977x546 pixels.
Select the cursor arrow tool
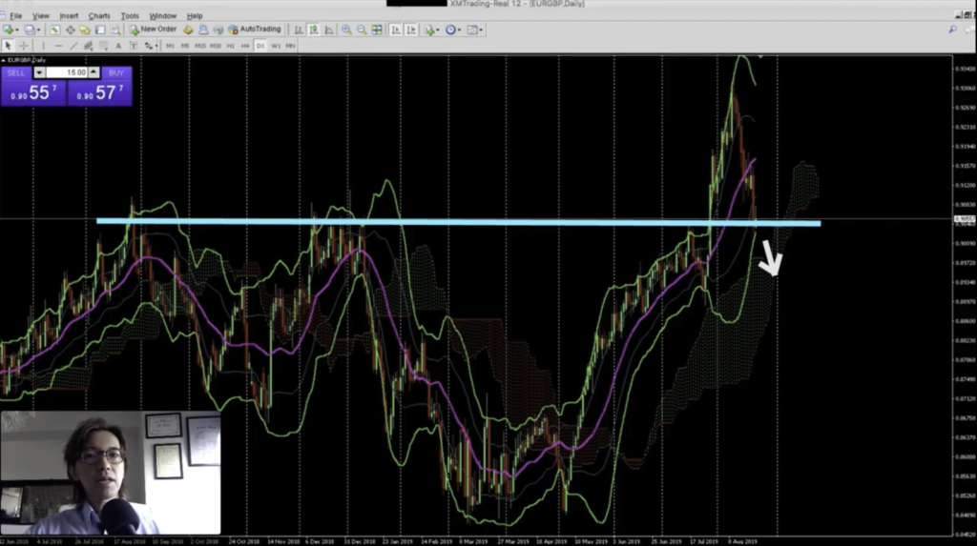click(8, 46)
